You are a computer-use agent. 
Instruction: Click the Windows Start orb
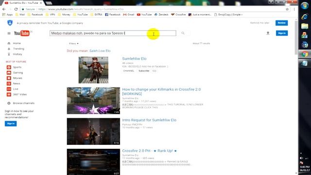pos(305,5)
